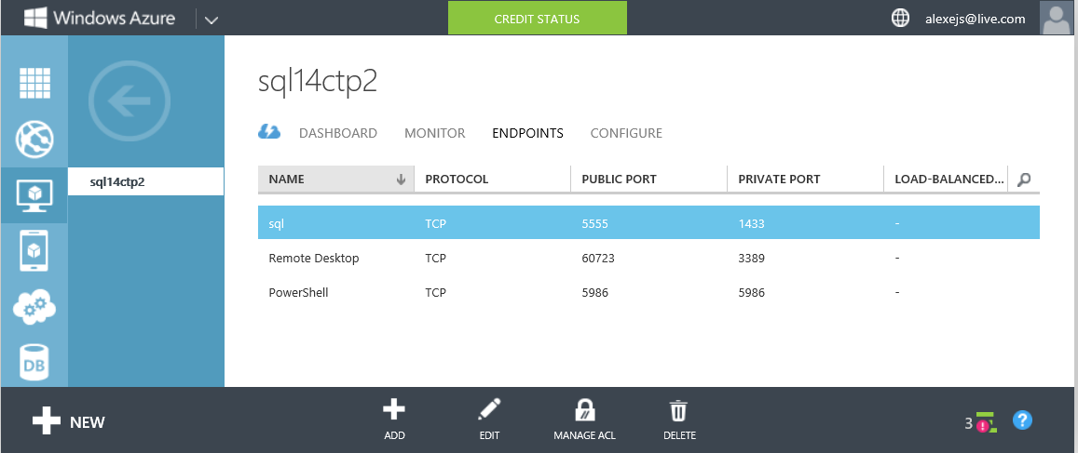Open the language globe icon
The height and width of the screenshot is (453, 1078).
pos(900,19)
